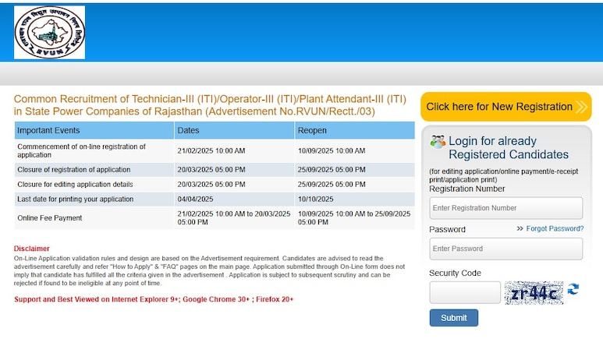Click the Disclaimer heading

pyautogui.click(x=32, y=249)
